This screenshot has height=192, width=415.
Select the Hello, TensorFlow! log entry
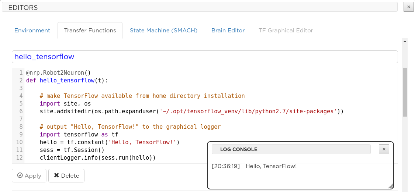(254, 166)
